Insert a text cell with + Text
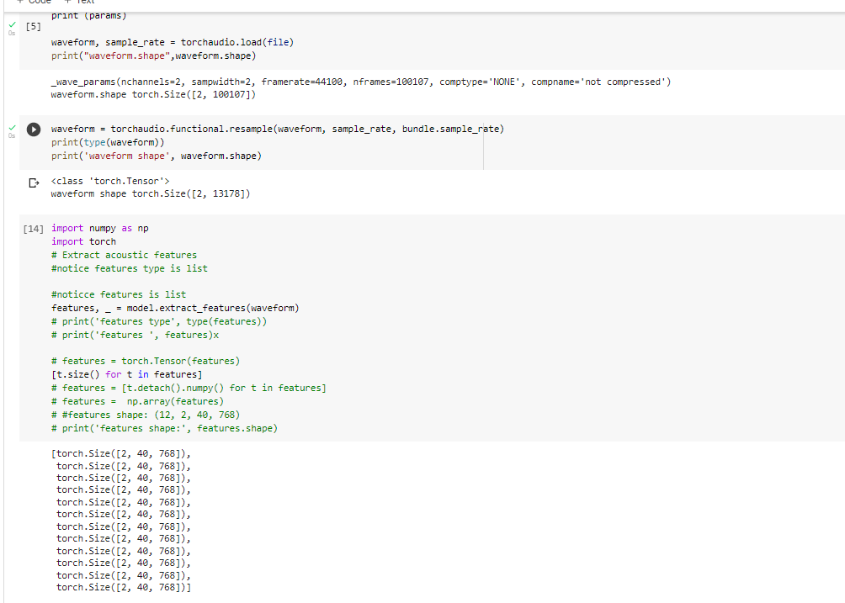Viewport: 845px width, 603px height. tap(81, 3)
